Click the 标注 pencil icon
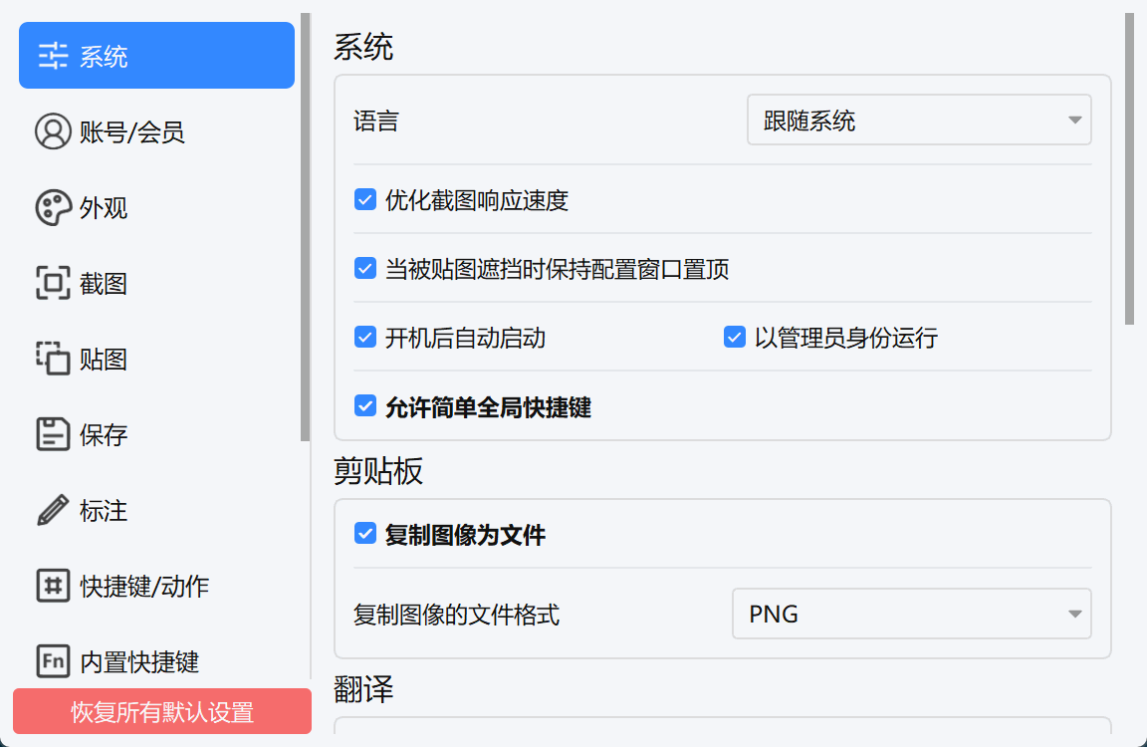The height and width of the screenshot is (747, 1147). point(53,511)
